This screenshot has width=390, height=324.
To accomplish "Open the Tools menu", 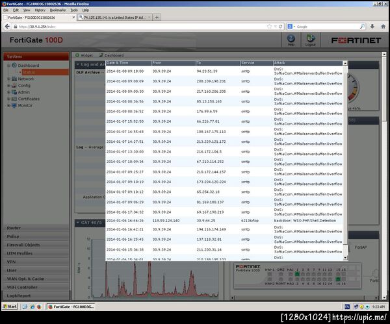I will [x=74, y=10].
